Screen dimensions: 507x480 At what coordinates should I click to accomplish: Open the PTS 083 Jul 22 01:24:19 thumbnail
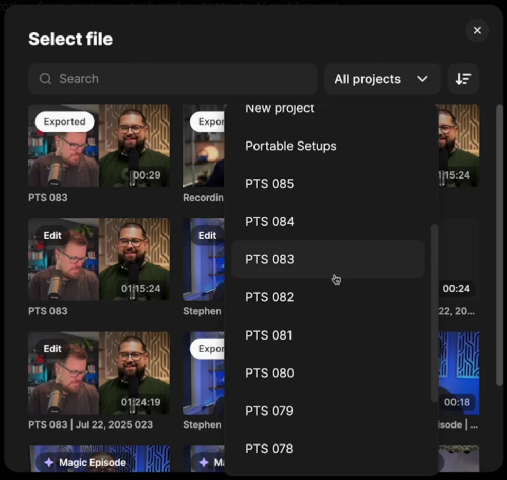pyautogui.click(x=99, y=373)
